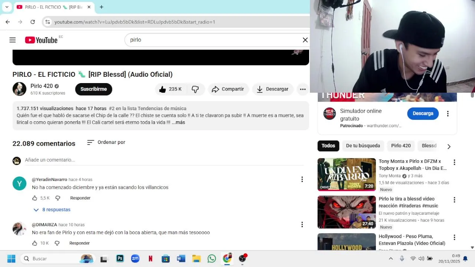Expand description with ...más

click(x=178, y=122)
